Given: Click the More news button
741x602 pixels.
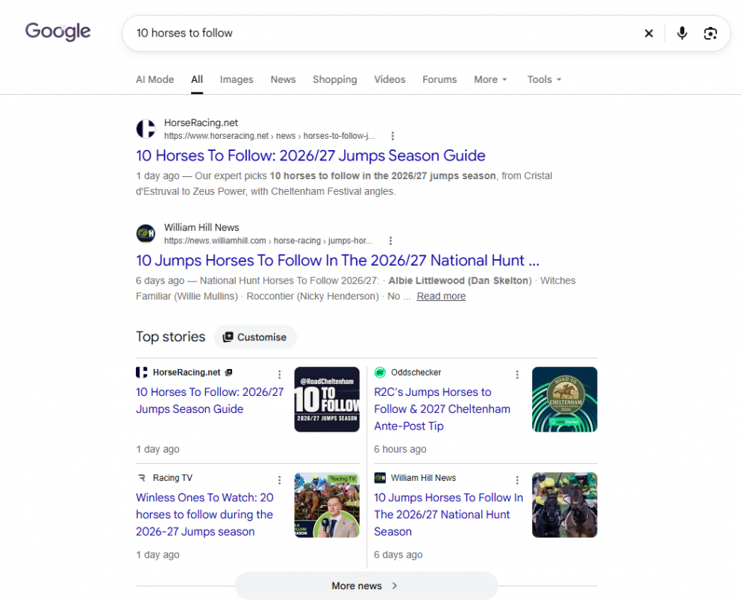Looking at the screenshot, I should 366,586.
